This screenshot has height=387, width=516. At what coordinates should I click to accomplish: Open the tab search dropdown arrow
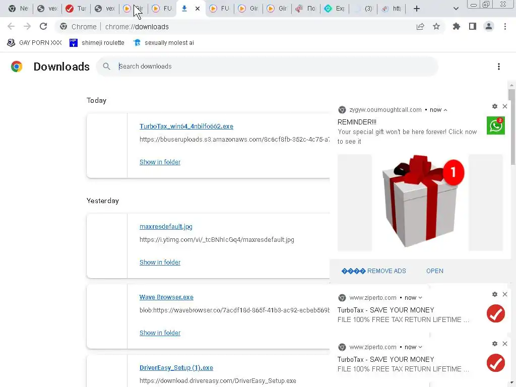pyautogui.click(x=456, y=9)
